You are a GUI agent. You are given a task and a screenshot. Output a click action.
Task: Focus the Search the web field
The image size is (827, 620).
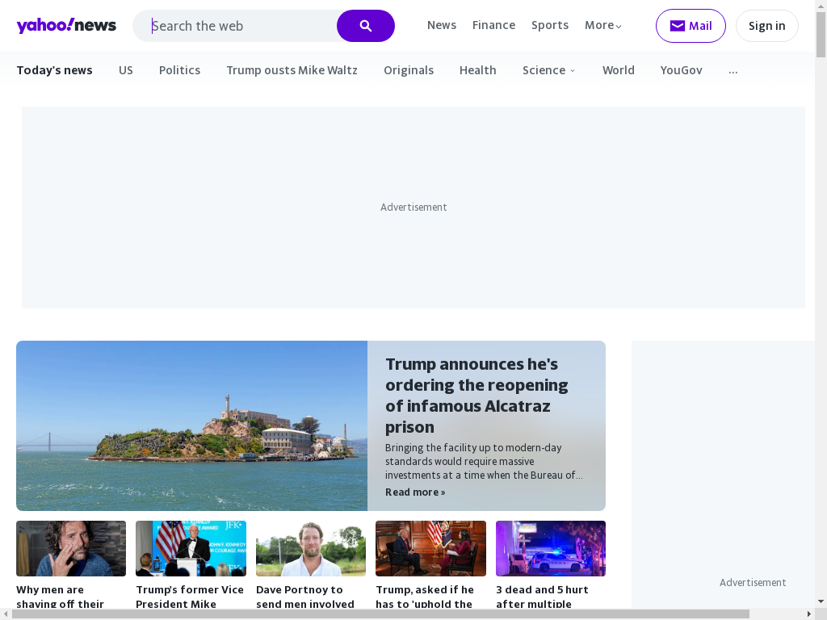[235, 26]
